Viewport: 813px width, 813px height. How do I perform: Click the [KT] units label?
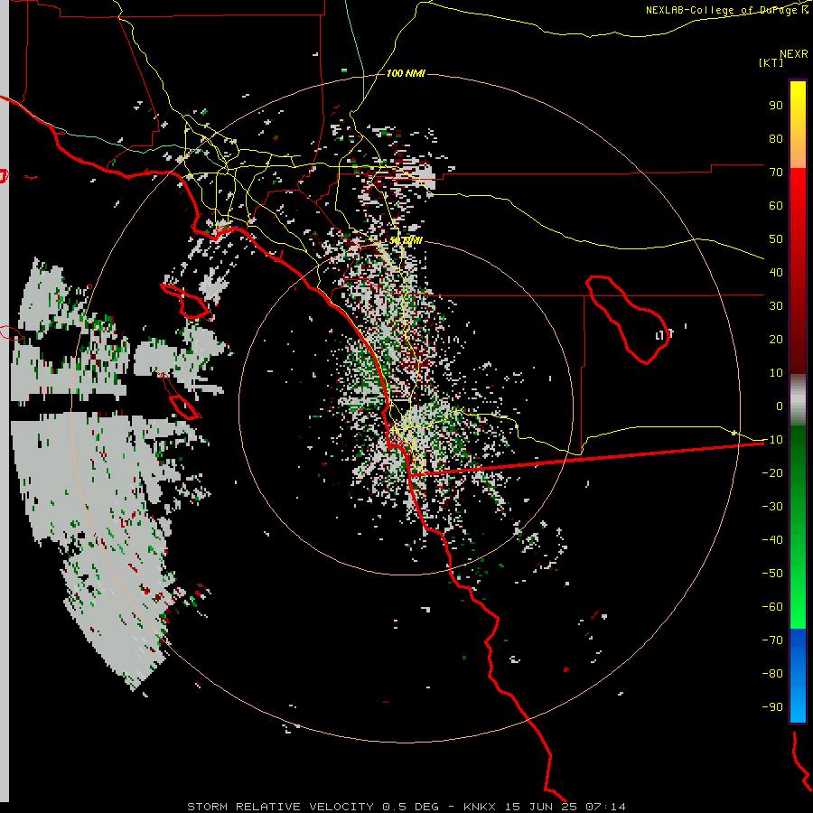click(x=771, y=62)
